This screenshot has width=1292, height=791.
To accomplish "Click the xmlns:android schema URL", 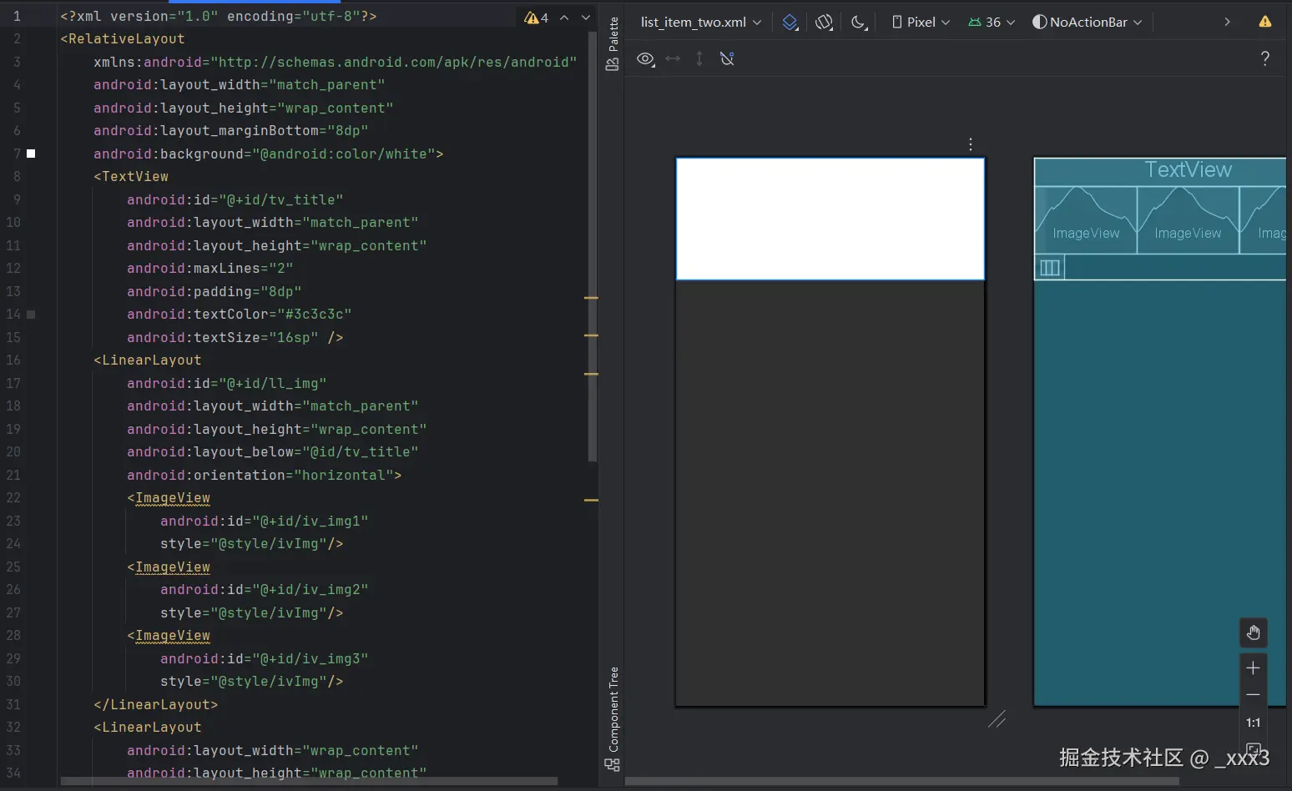I will pos(394,63).
